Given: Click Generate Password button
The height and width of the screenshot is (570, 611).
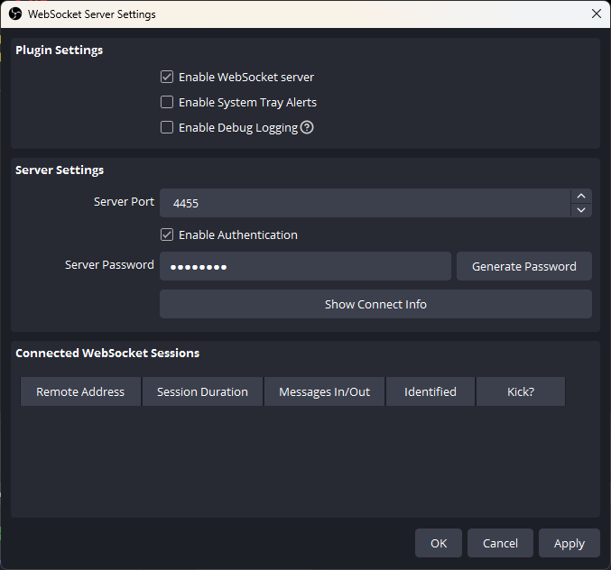Looking at the screenshot, I should (x=524, y=266).
